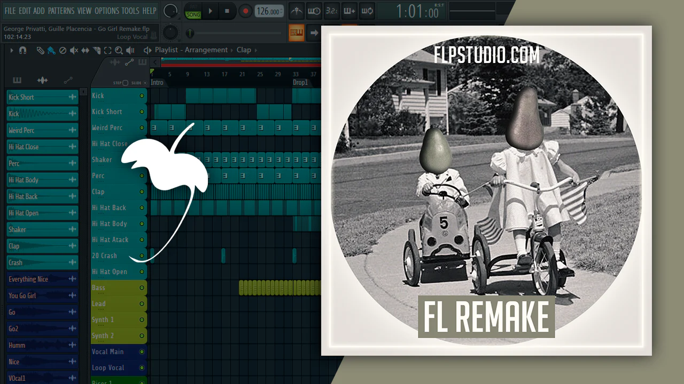Open the PATTERNS menu
684x384 pixels.
[61, 11]
